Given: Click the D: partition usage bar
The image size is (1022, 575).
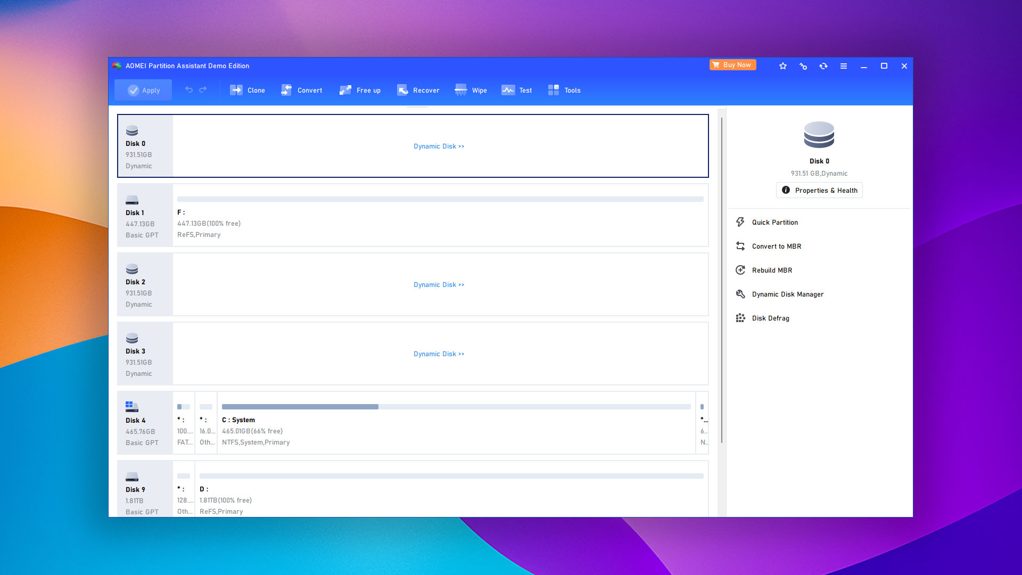Looking at the screenshot, I should [x=451, y=476].
